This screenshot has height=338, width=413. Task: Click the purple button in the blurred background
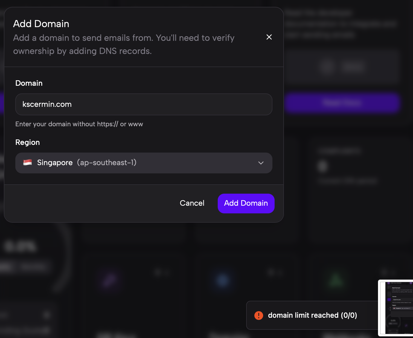[x=342, y=103]
